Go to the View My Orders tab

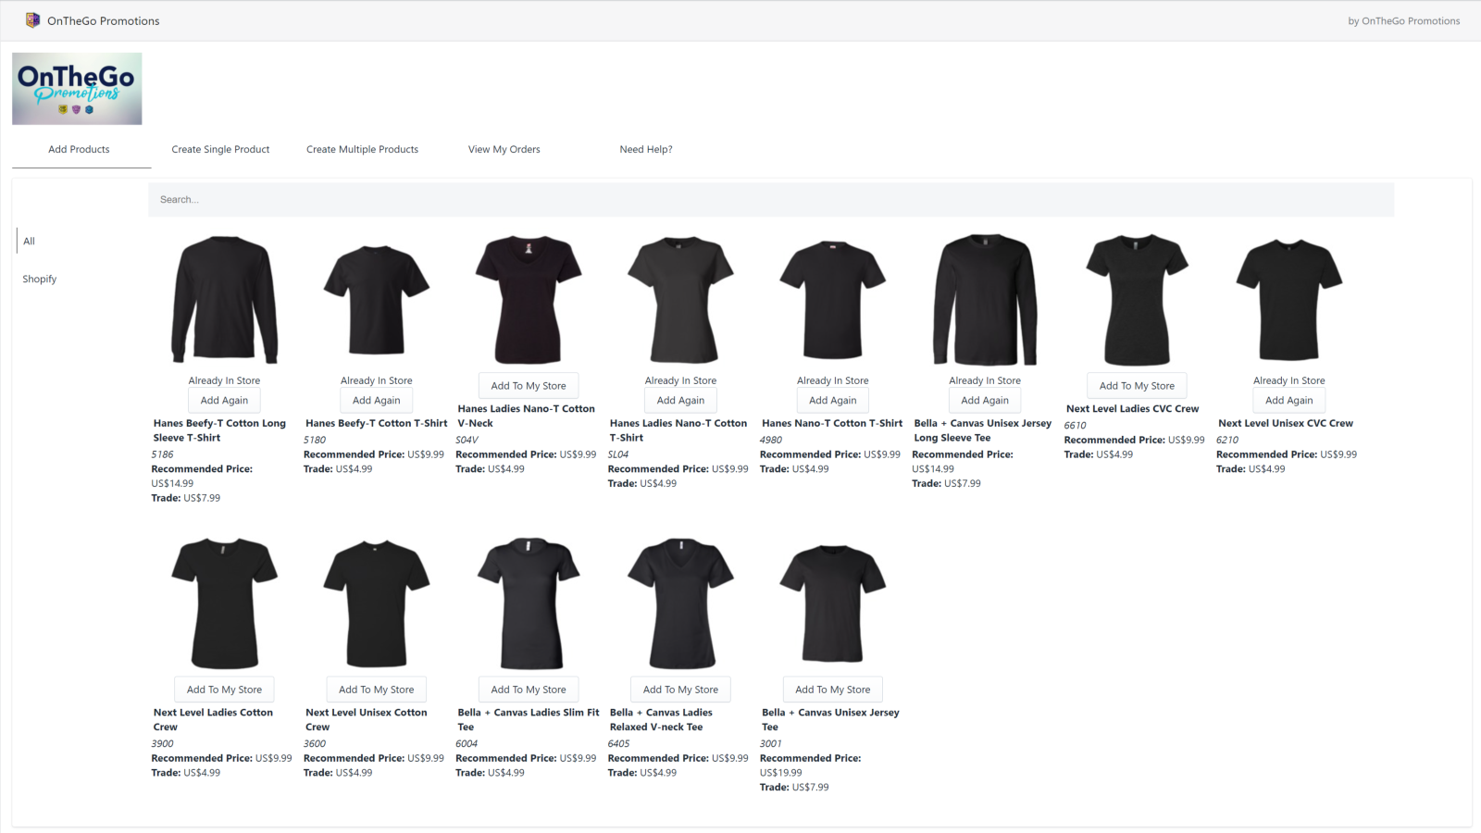504,149
